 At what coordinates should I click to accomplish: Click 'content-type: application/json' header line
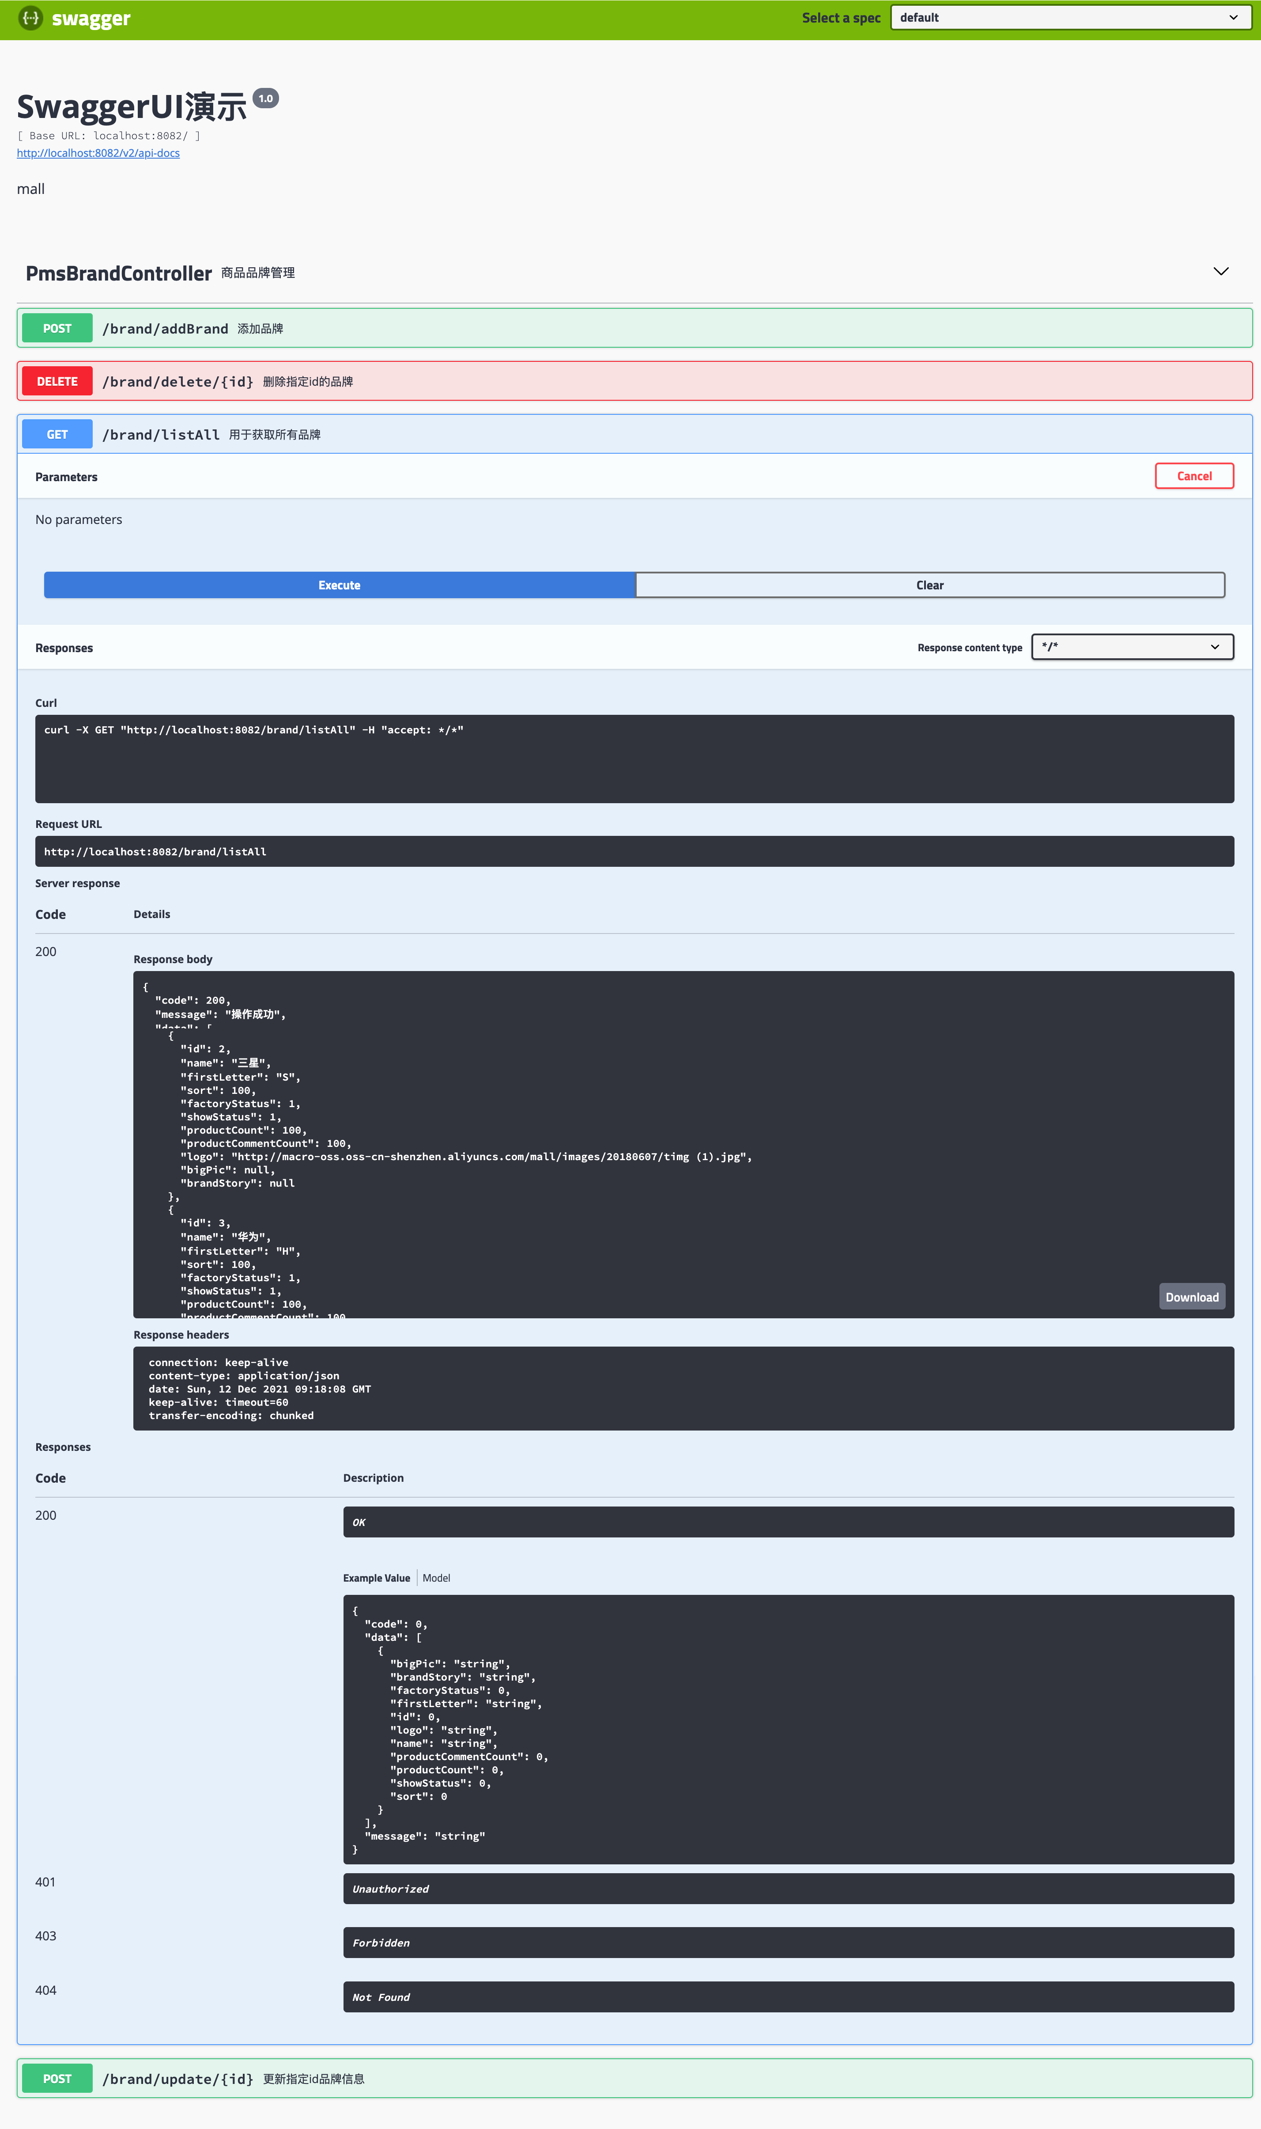pyautogui.click(x=244, y=1376)
